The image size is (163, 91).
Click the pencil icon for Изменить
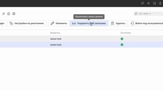click(x=52, y=23)
